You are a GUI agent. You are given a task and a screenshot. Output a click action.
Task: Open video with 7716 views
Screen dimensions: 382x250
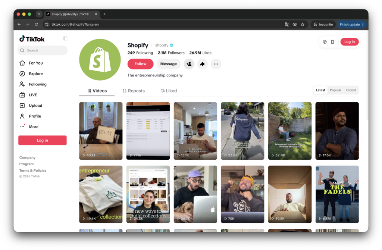(148, 131)
